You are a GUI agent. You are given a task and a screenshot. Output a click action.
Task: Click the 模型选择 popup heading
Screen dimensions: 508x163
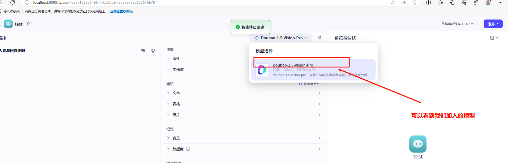point(264,51)
